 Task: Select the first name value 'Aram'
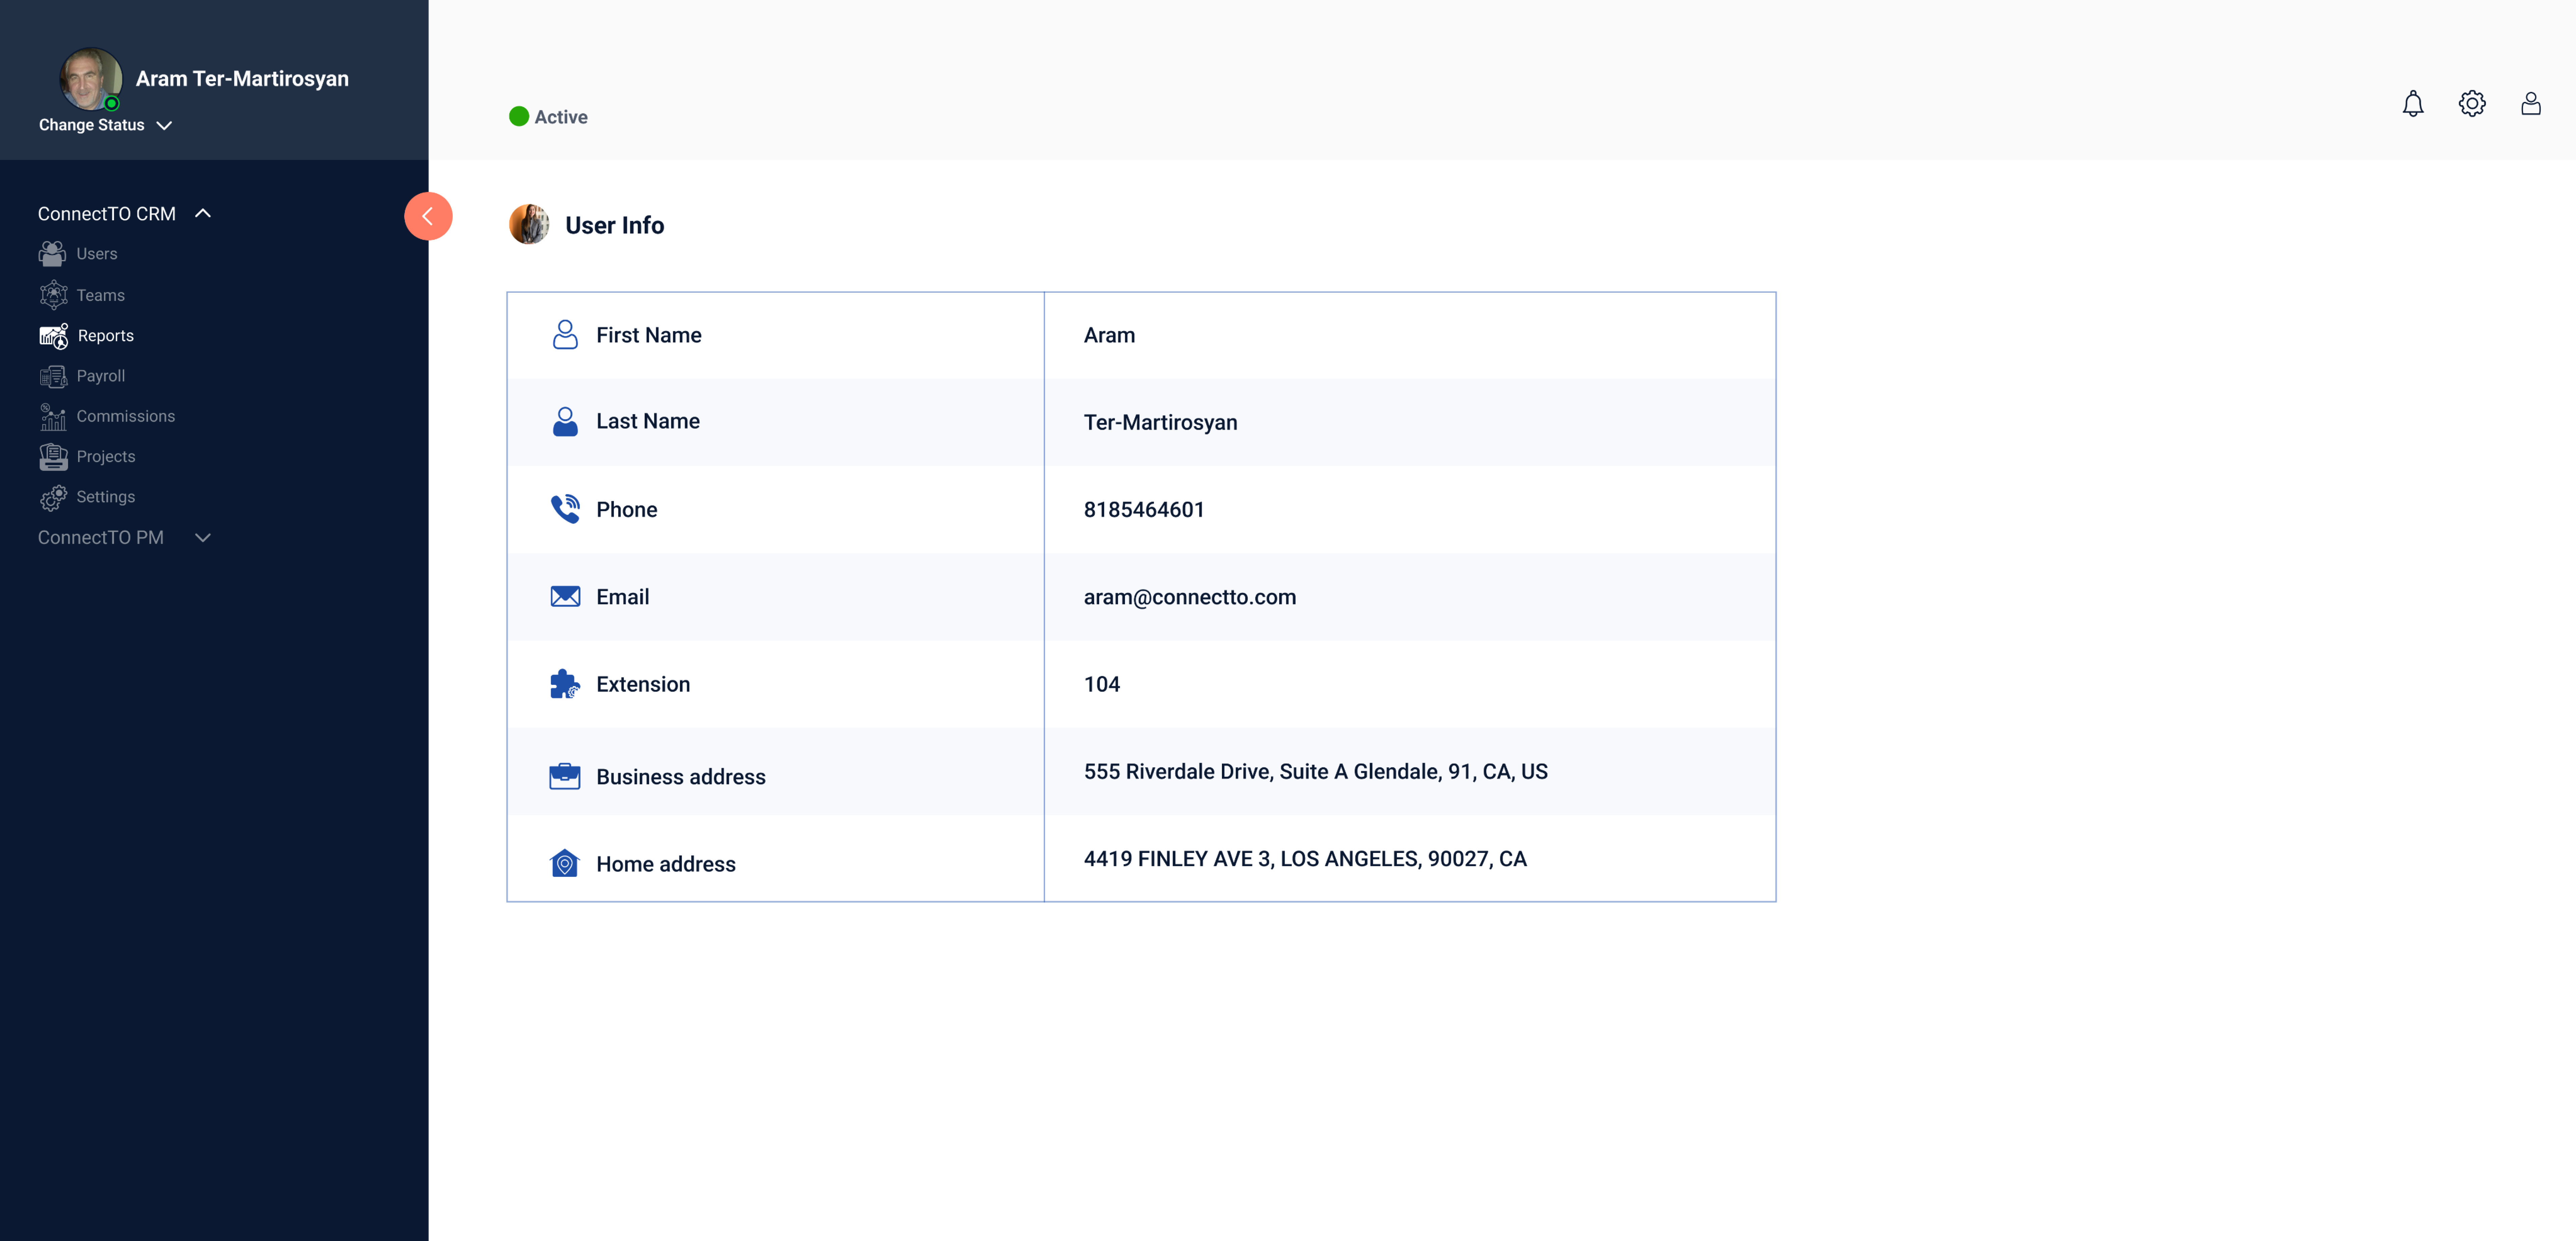1109,335
